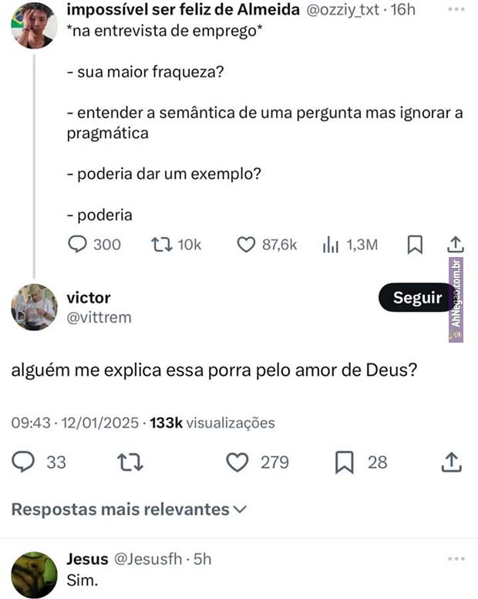Share victor's tweet
478x599 pixels.
[451, 462]
